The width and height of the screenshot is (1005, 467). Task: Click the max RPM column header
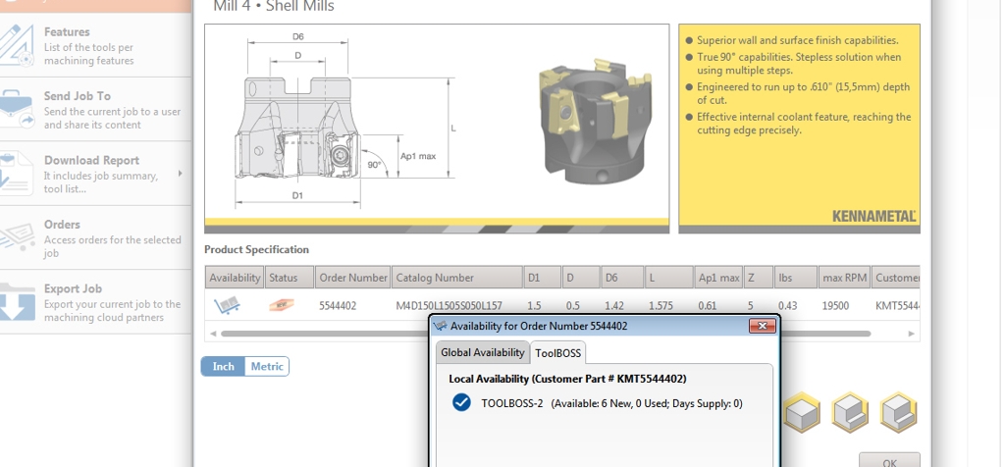click(843, 278)
